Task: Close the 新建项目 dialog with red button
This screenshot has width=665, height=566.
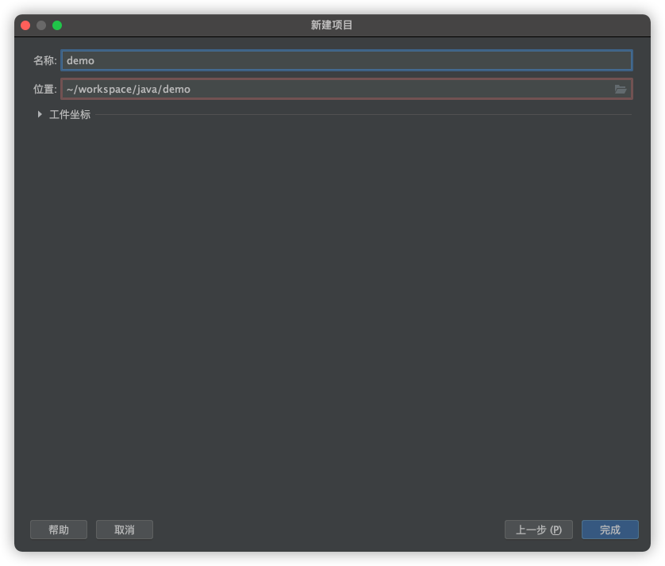Action: coord(25,25)
